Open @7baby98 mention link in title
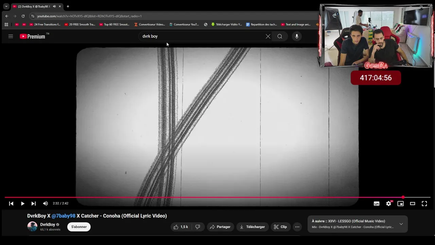This screenshot has height=245, width=435. [64, 216]
